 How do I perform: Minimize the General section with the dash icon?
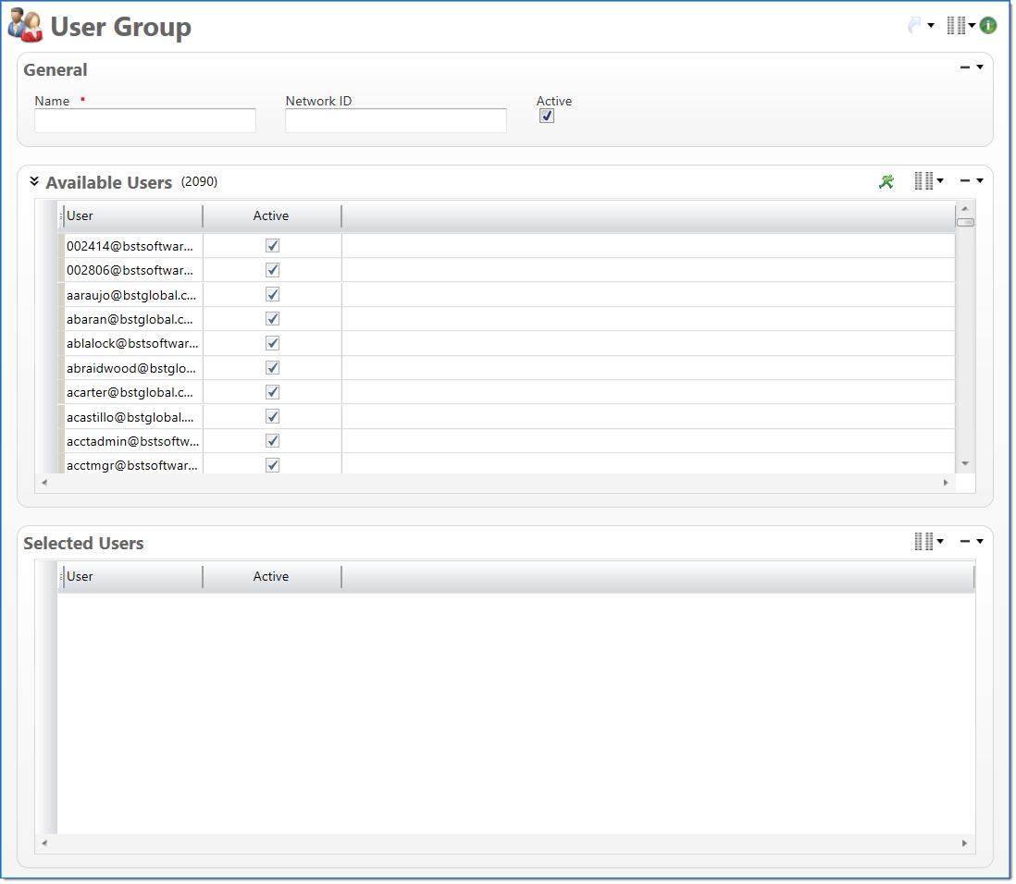click(965, 68)
